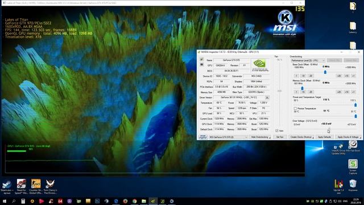The width and height of the screenshot is (364, 205).
Task: Click the +20 button under Memory Clock Offset
Action: tap(339, 92)
